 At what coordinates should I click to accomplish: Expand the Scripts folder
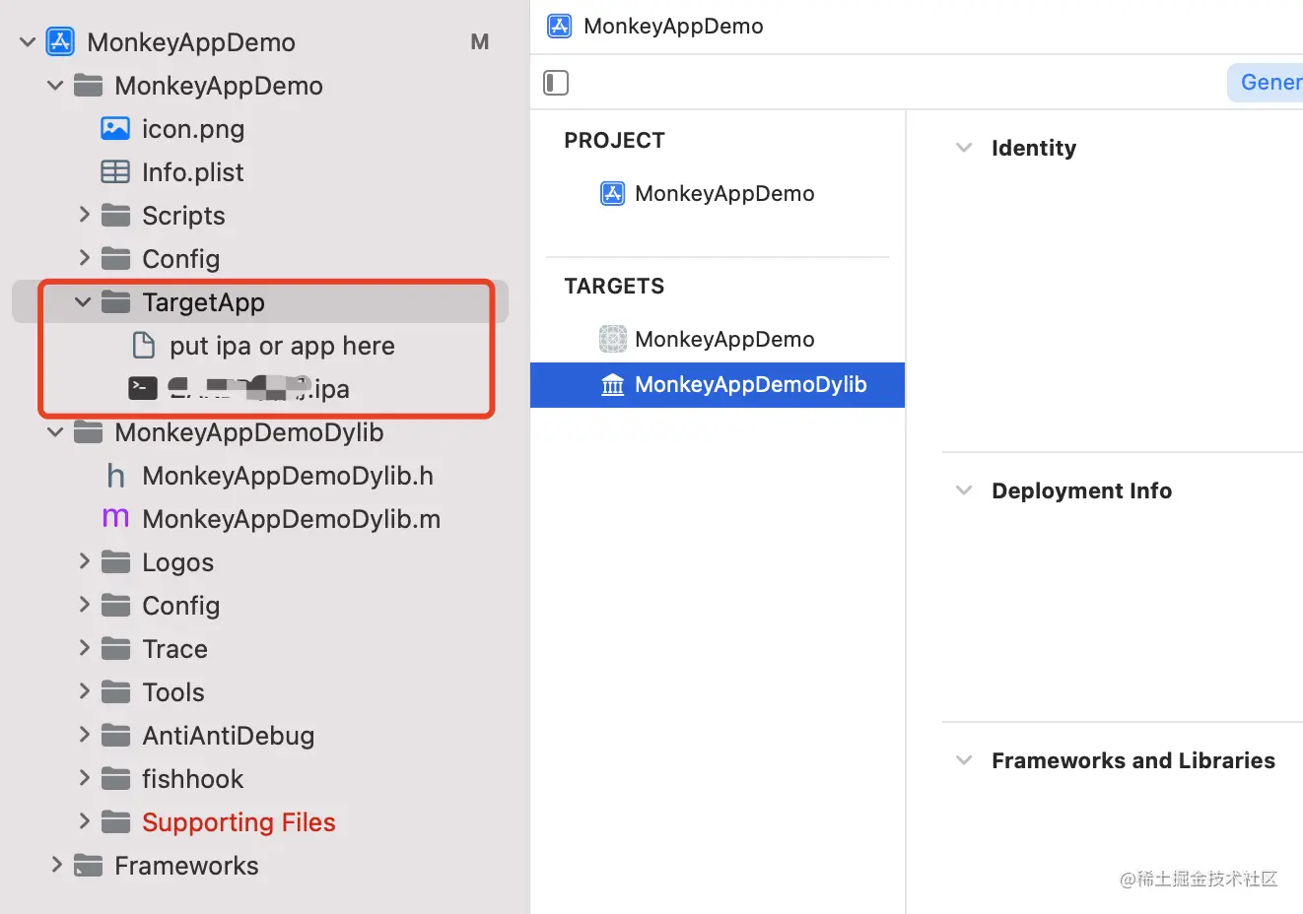tap(83, 215)
